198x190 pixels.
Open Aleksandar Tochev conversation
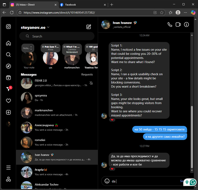click(57, 185)
